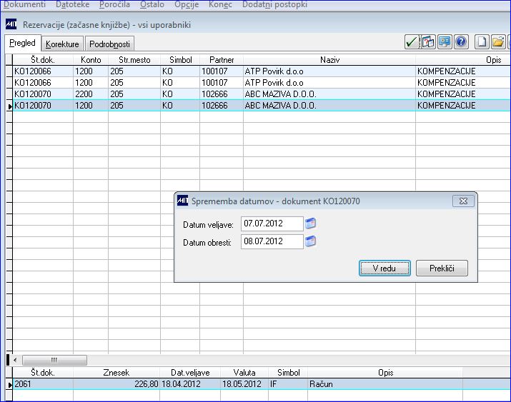Click the green checkmark confirm icon

[412, 42]
